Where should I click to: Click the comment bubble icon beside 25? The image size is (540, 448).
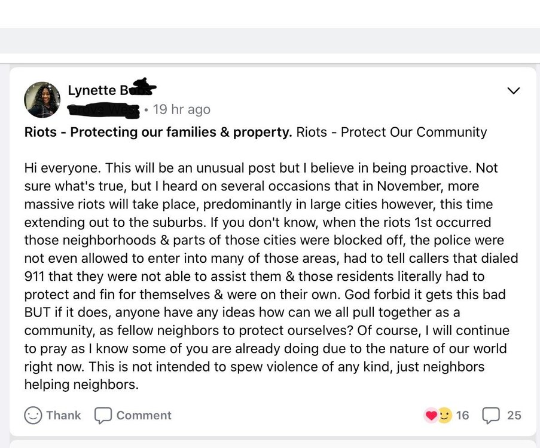[491, 415]
